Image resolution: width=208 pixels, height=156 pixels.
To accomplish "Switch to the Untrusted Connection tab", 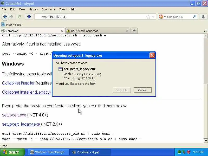I will pos(98,31).
